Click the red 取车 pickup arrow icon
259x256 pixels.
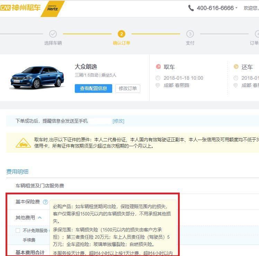click(158, 67)
